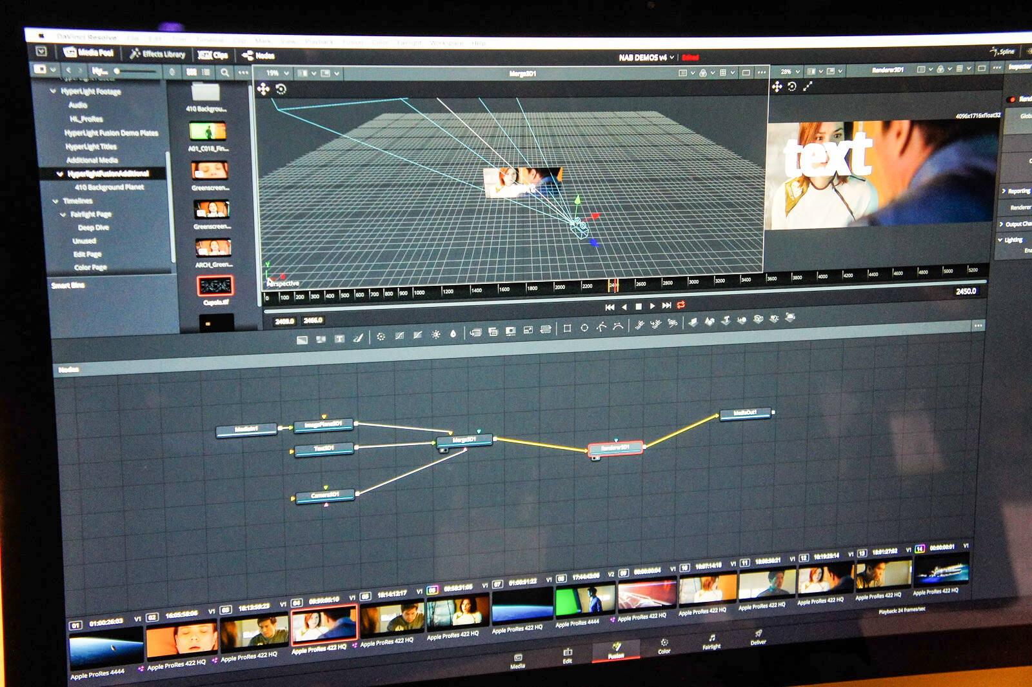Toggle the Spline editor panel

(x=1003, y=51)
